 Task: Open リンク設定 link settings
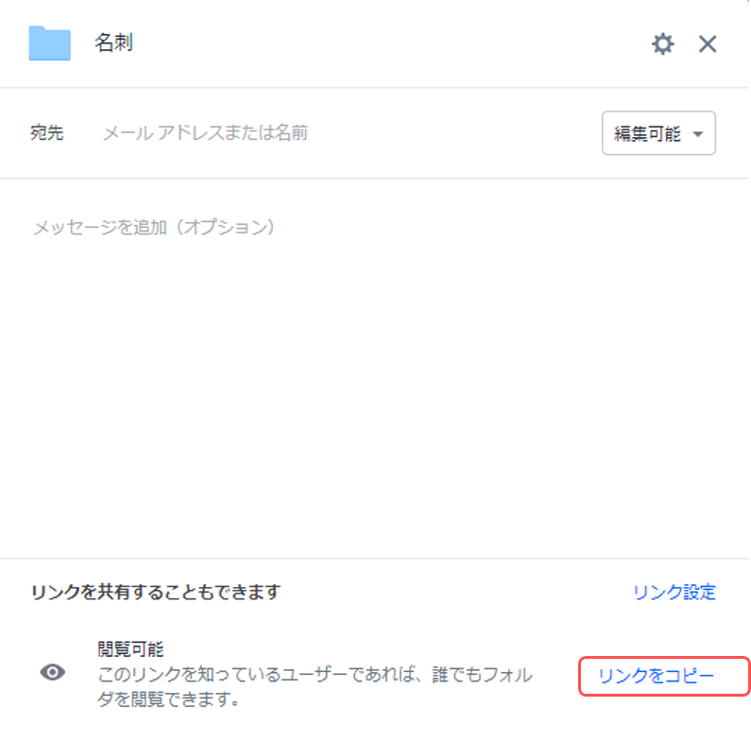(674, 593)
